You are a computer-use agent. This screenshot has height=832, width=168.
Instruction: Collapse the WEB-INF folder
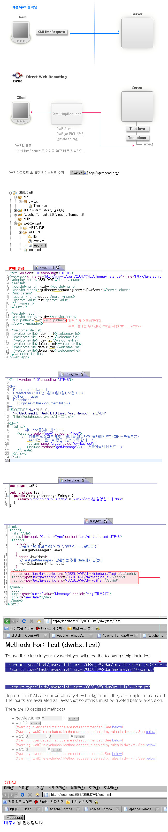pos(20,232)
